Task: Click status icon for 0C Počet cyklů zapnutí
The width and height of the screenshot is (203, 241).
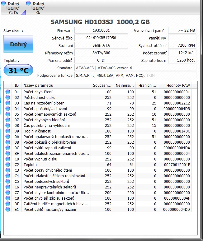Action: [x=8, y=148]
